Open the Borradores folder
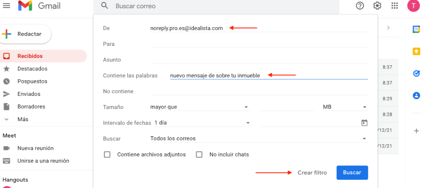The width and height of the screenshot is (427, 188). click(31, 106)
